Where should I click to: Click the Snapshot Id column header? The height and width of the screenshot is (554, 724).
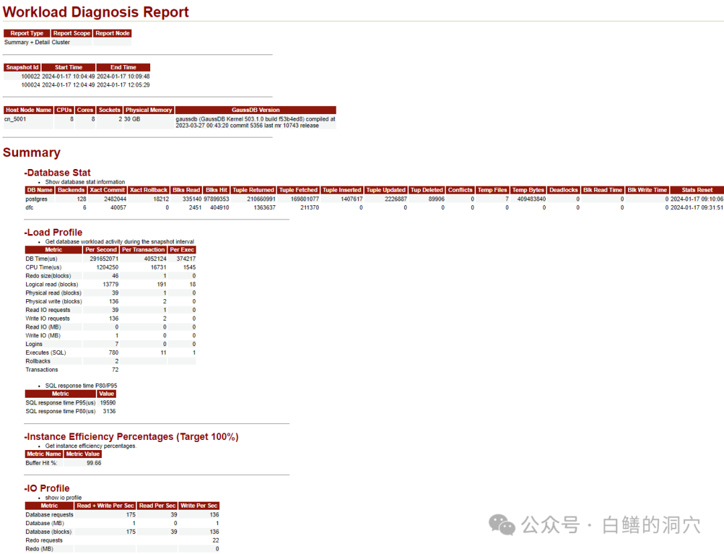click(22, 68)
